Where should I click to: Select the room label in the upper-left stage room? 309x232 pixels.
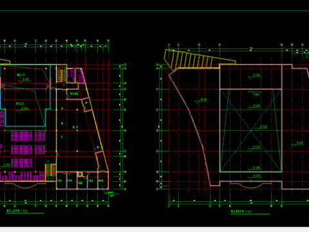click(21, 75)
